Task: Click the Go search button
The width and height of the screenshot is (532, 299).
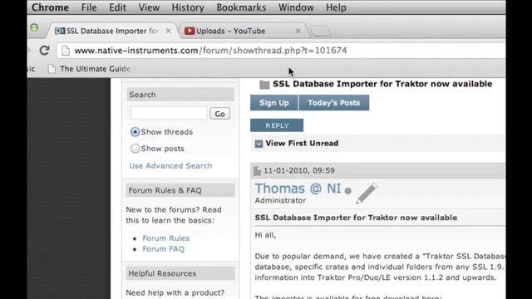Action: tap(219, 114)
